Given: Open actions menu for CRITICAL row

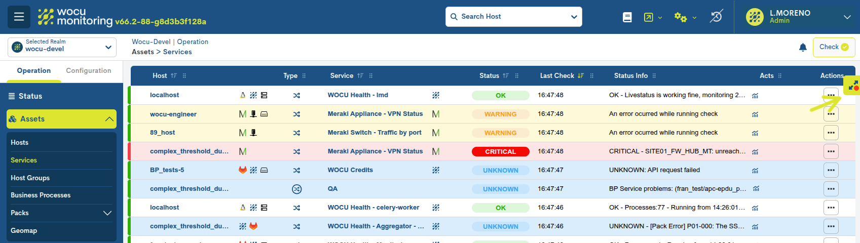Looking at the screenshot, I should pyautogui.click(x=831, y=151).
